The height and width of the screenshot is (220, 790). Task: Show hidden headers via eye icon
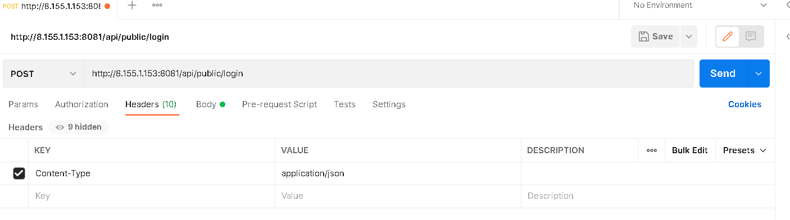coord(60,127)
